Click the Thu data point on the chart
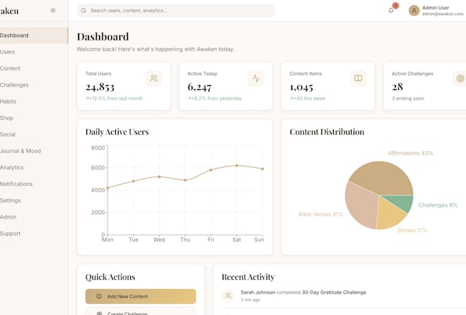Viewport: 466px width, 315px height. pos(185,180)
